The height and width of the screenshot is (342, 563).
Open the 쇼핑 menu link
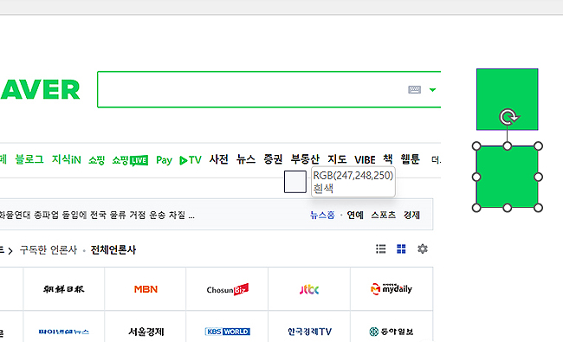tap(97, 159)
